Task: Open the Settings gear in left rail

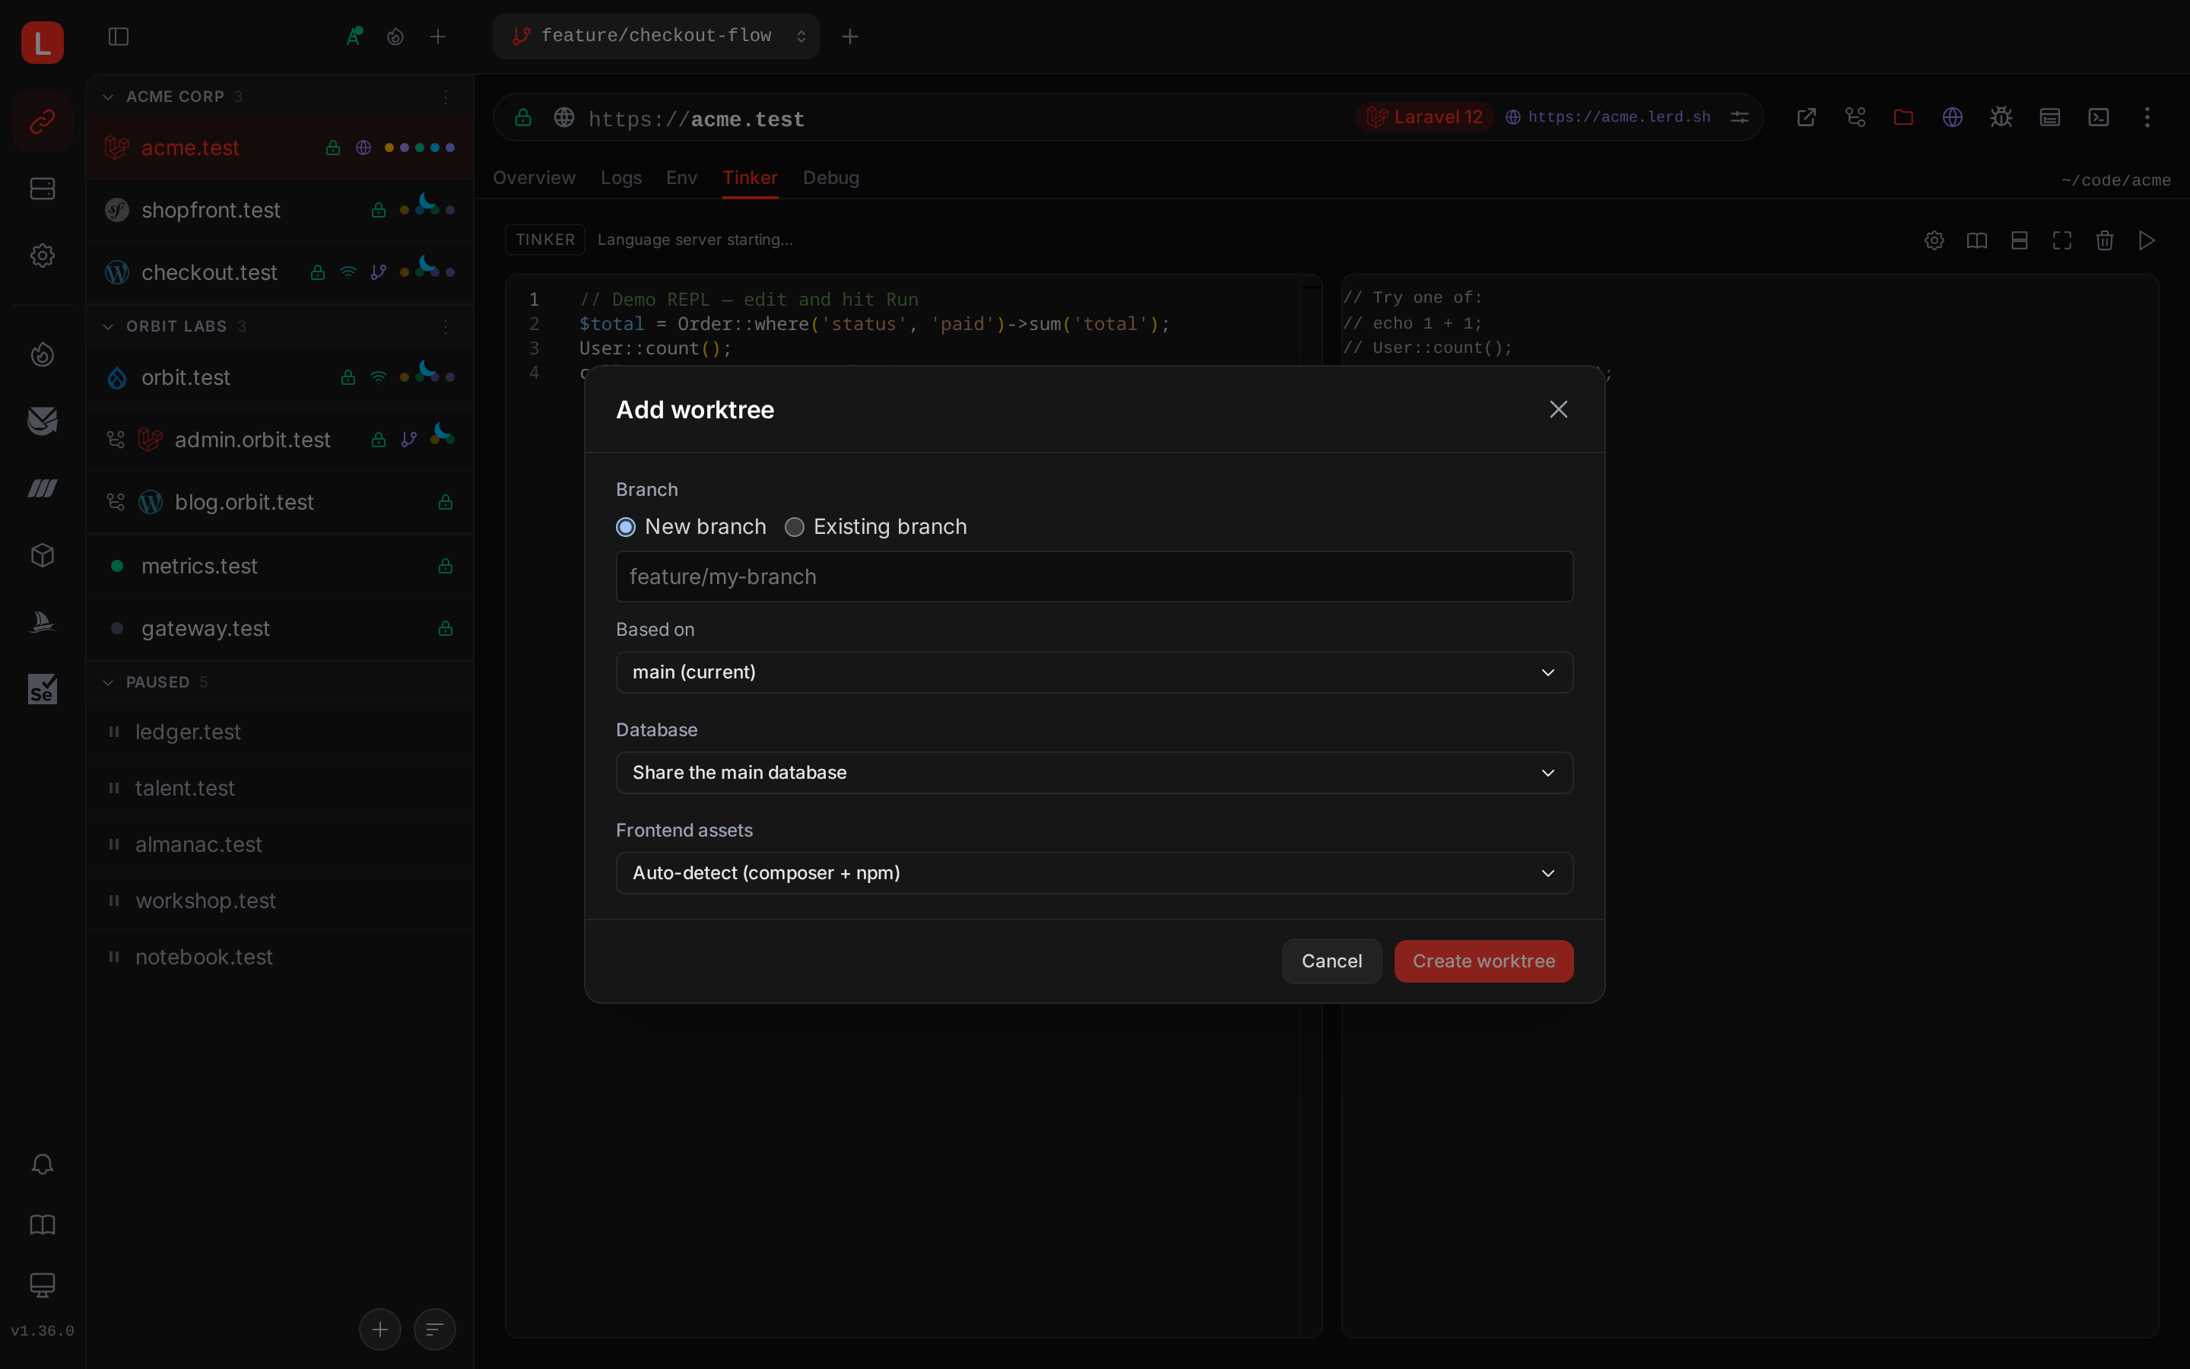Action: [43, 256]
